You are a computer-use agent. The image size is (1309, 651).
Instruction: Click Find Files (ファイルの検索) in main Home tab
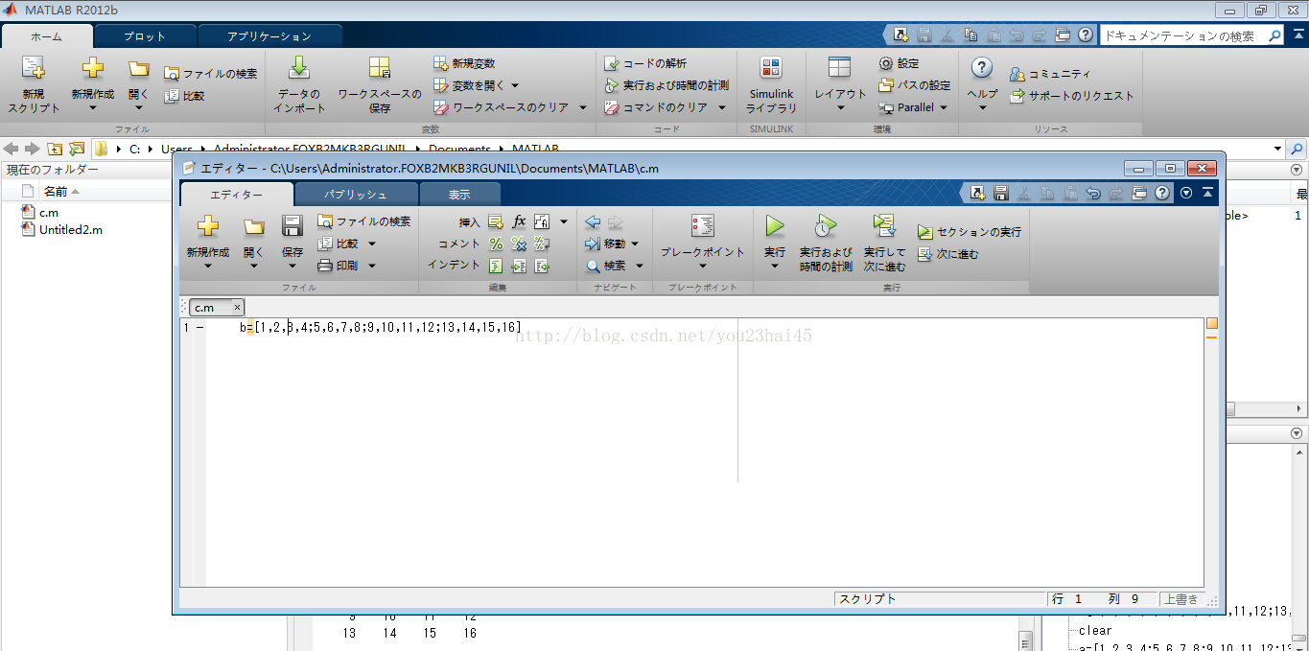coord(210,74)
